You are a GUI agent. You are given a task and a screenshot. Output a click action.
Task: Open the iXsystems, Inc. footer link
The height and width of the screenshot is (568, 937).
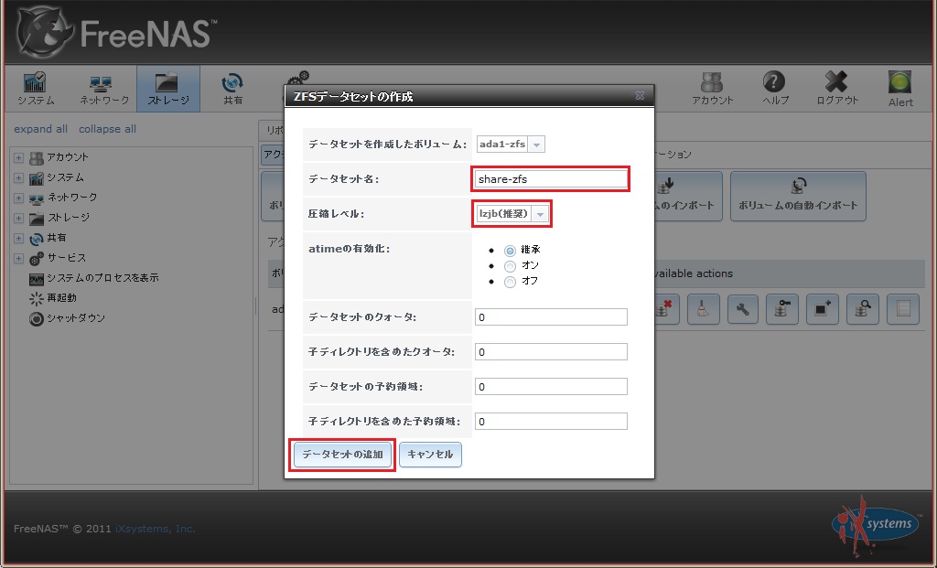click(155, 529)
